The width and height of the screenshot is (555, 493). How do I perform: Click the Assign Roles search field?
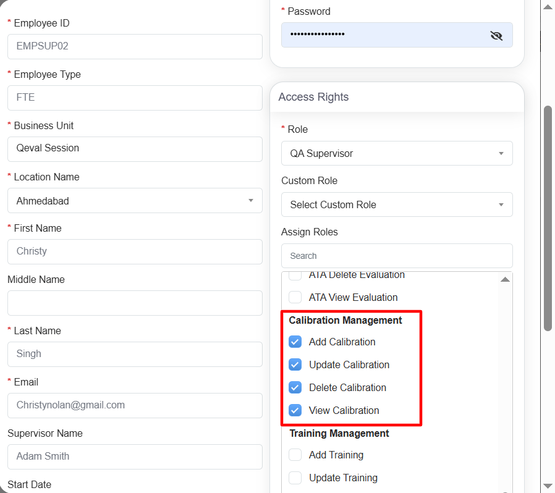pyautogui.click(x=396, y=256)
